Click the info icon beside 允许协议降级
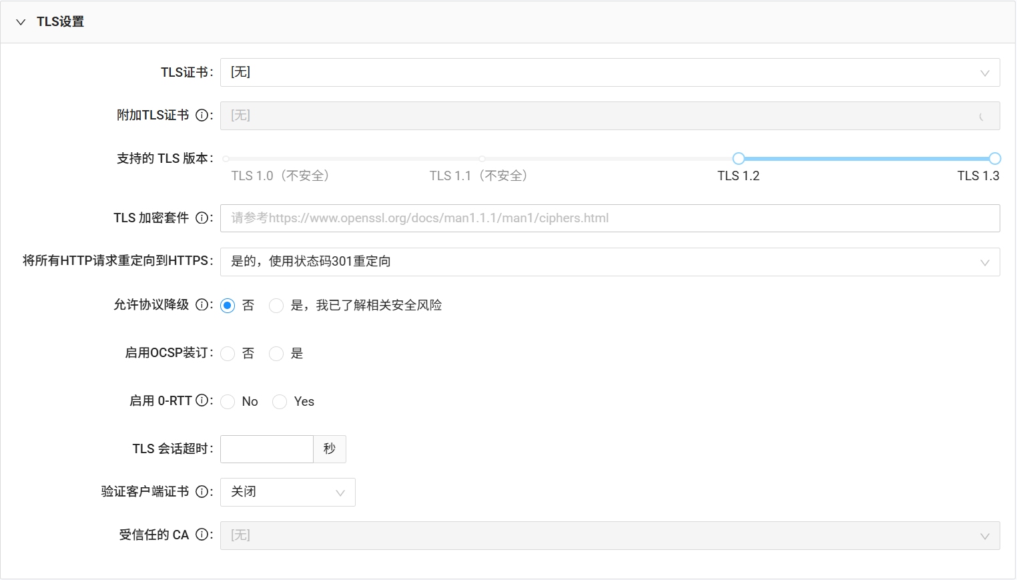This screenshot has height=580, width=1017. [x=203, y=304]
